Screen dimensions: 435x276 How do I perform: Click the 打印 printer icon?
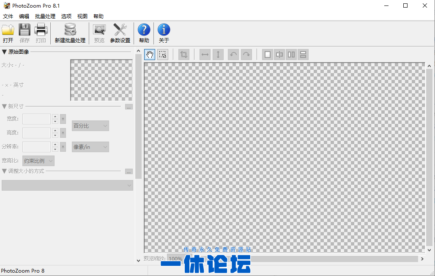pos(41,33)
